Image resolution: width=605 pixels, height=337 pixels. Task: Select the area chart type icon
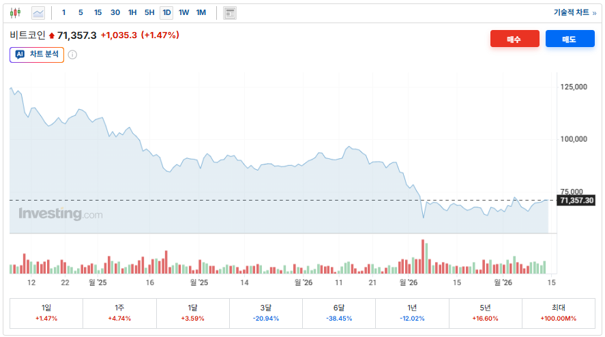(x=38, y=12)
